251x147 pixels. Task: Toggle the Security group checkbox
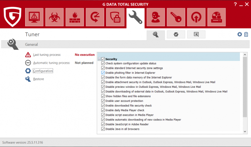(103, 59)
